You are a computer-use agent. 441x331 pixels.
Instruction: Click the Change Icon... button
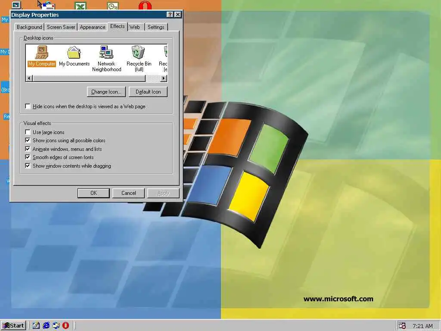[106, 92]
